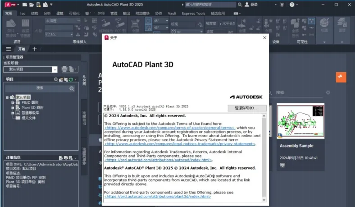The image size is (355, 207).
Task: Close the 关于 About dialog
Action: pyautogui.click(x=264, y=37)
